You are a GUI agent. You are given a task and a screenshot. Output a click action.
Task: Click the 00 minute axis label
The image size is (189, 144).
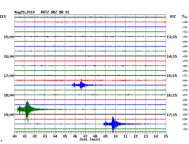(15, 136)
